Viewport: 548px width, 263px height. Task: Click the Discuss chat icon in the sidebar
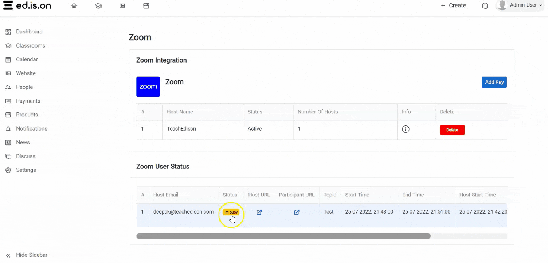click(8, 156)
